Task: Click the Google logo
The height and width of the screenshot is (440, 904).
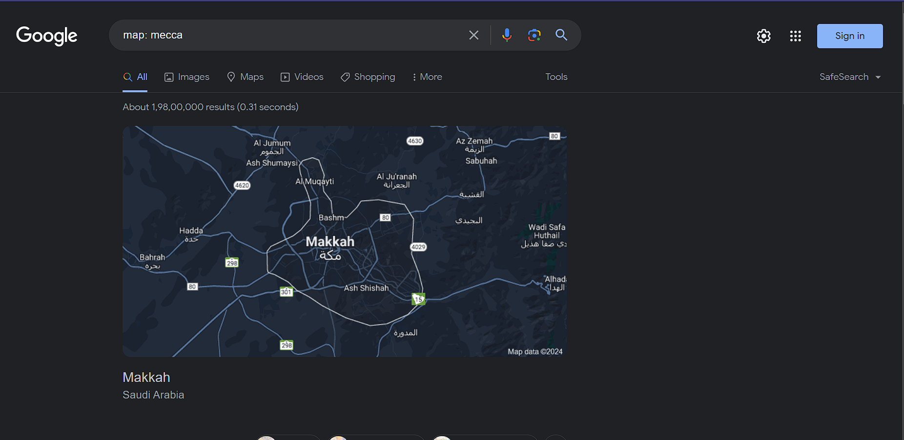Action: 47,36
